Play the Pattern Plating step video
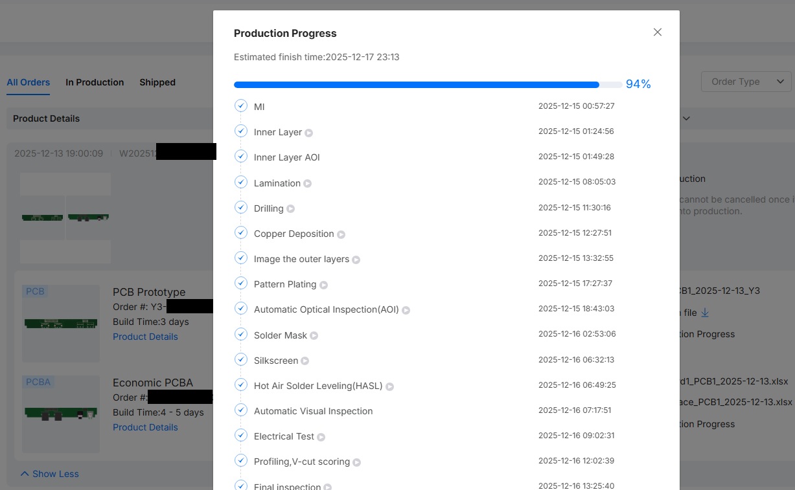795x490 pixels. [324, 285]
